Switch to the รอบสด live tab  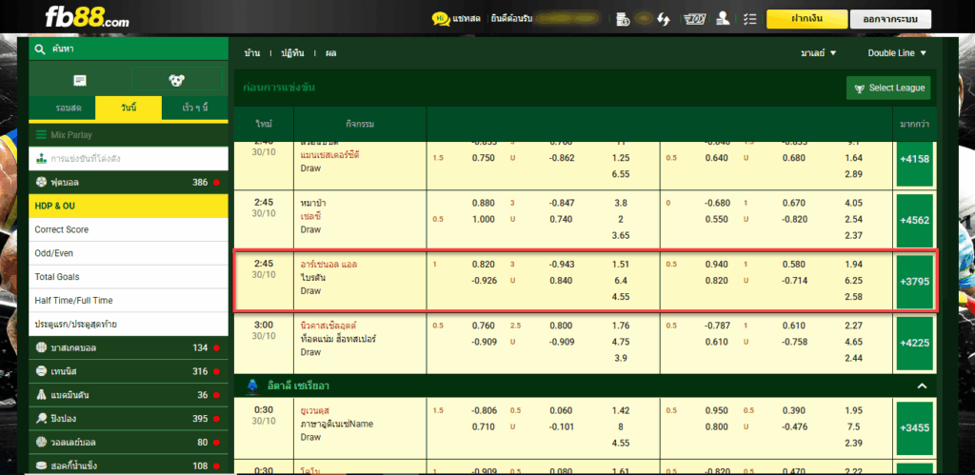[62, 109]
